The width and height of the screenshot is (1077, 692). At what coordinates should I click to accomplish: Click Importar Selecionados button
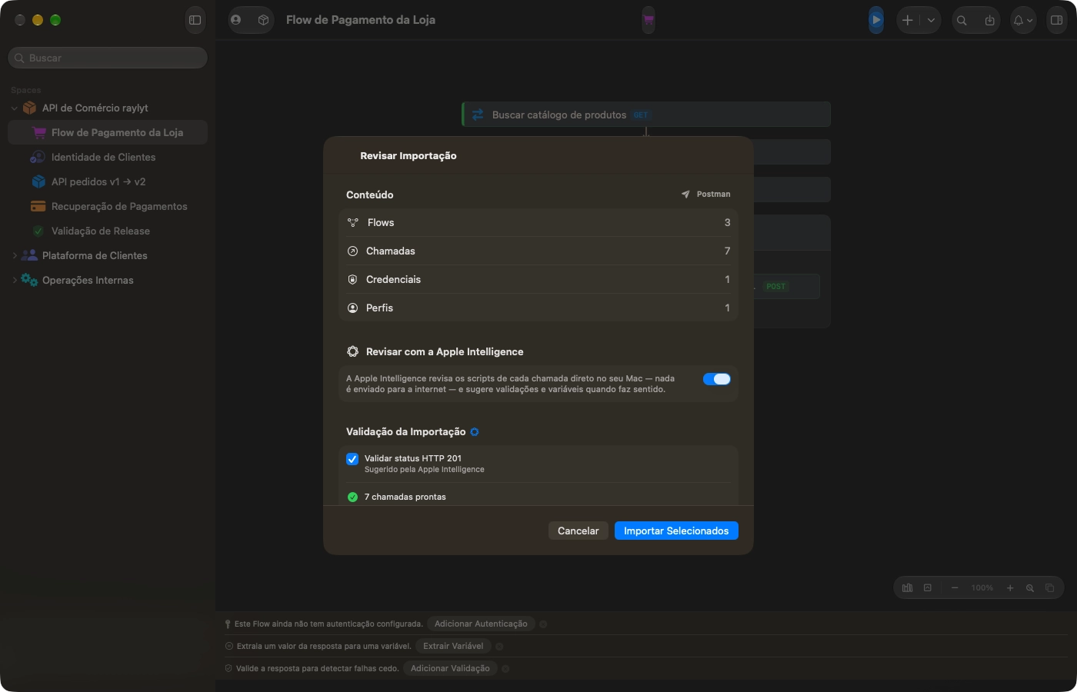(676, 531)
